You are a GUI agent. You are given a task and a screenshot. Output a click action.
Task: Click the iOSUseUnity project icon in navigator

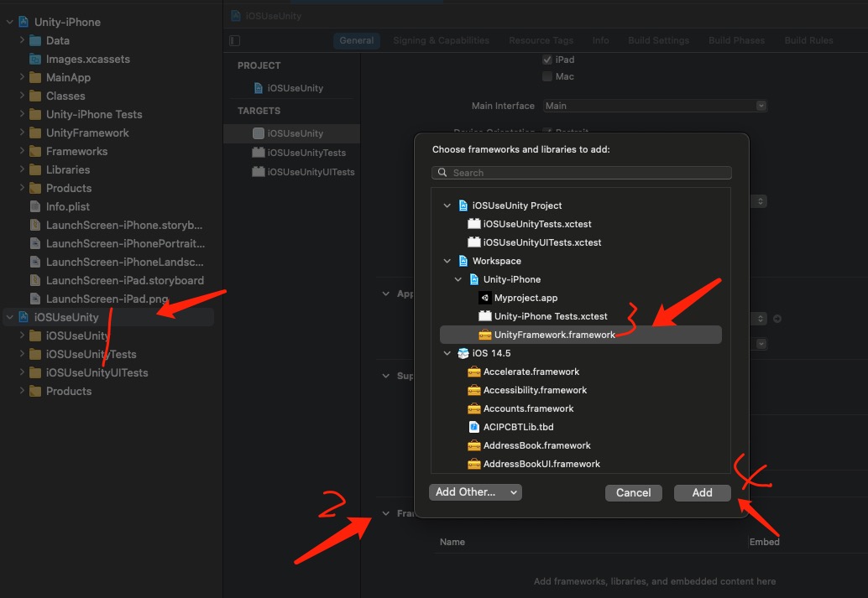click(24, 317)
